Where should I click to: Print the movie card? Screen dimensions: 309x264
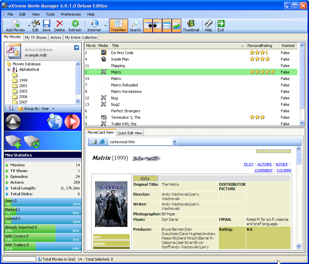click(94, 142)
